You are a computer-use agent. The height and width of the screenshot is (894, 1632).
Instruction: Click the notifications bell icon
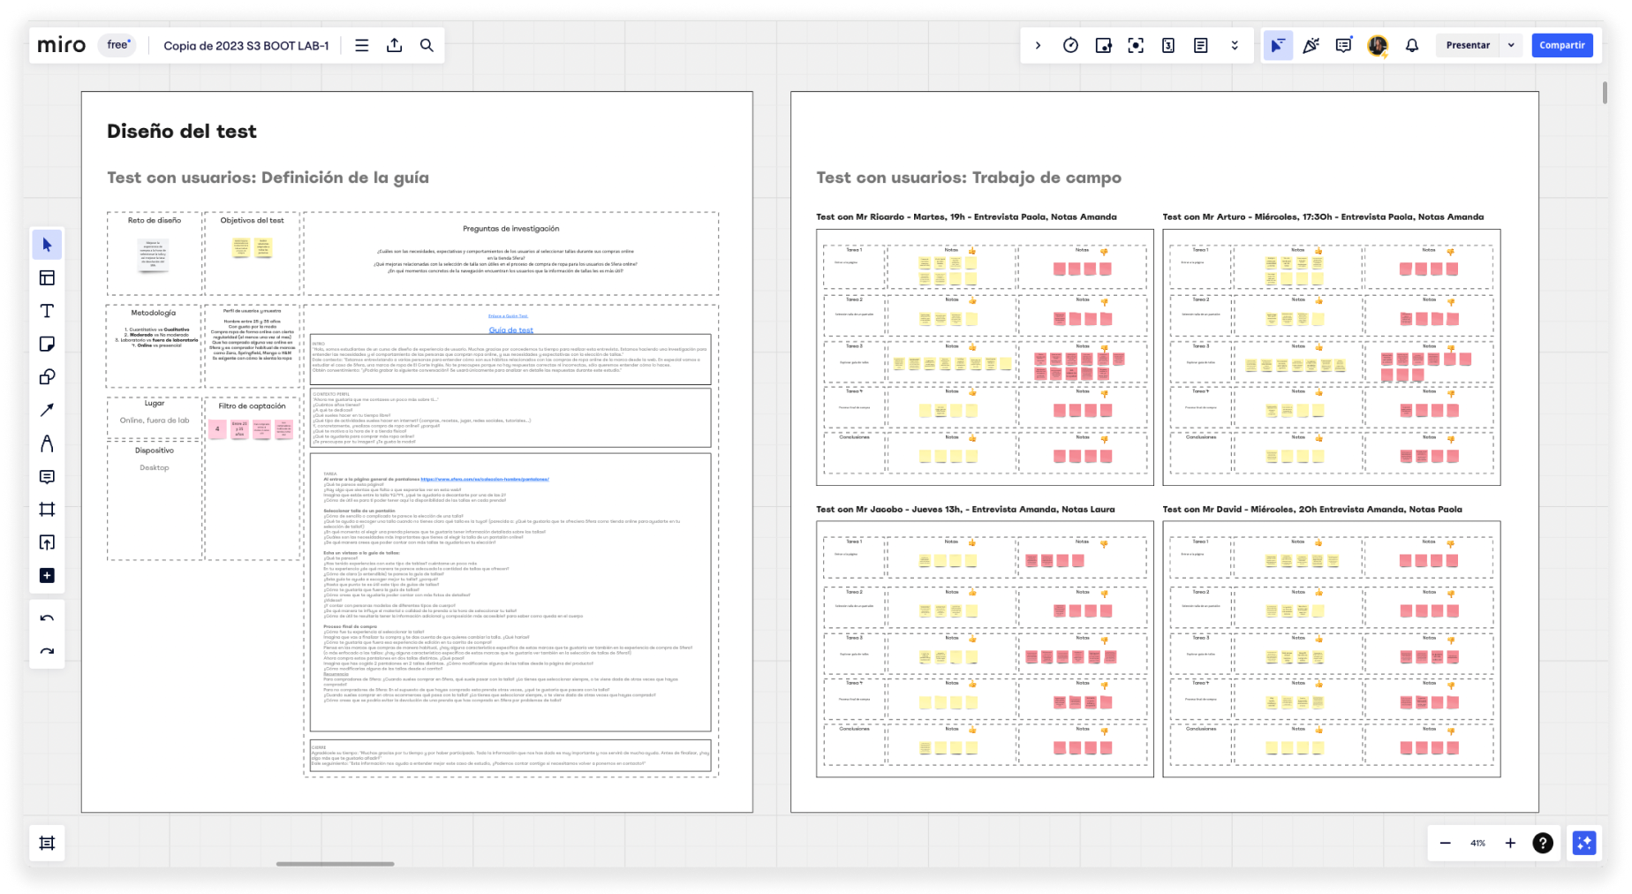[x=1411, y=45]
